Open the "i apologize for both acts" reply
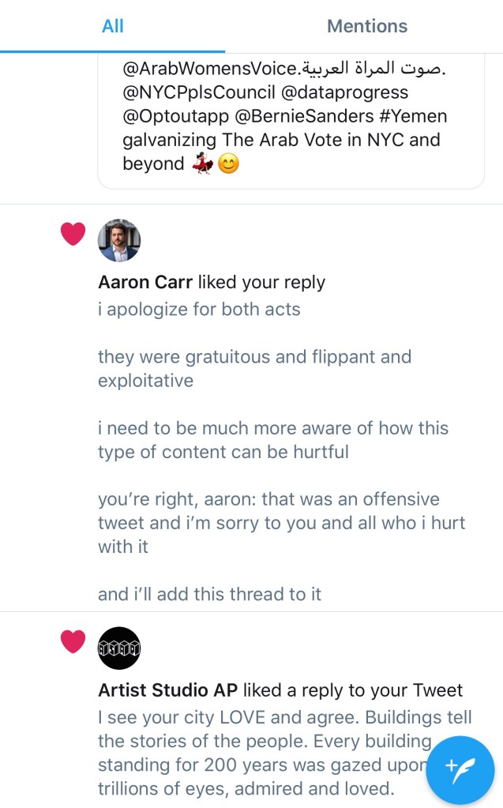This screenshot has width=503, height=808. (199, 309)
